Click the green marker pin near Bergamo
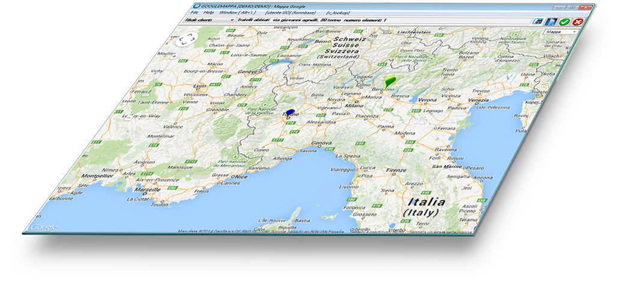This screenshot has width=621, height=281. pyautogui.click(x=389, y=82)
